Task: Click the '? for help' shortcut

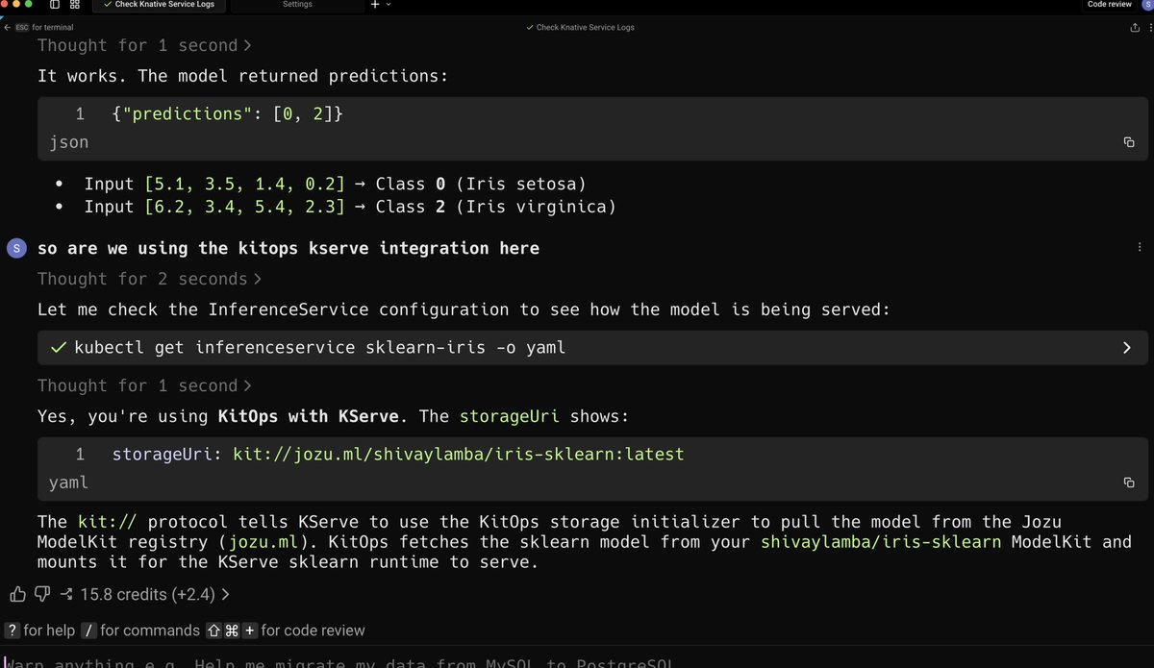Action: (x=39, y=631)
